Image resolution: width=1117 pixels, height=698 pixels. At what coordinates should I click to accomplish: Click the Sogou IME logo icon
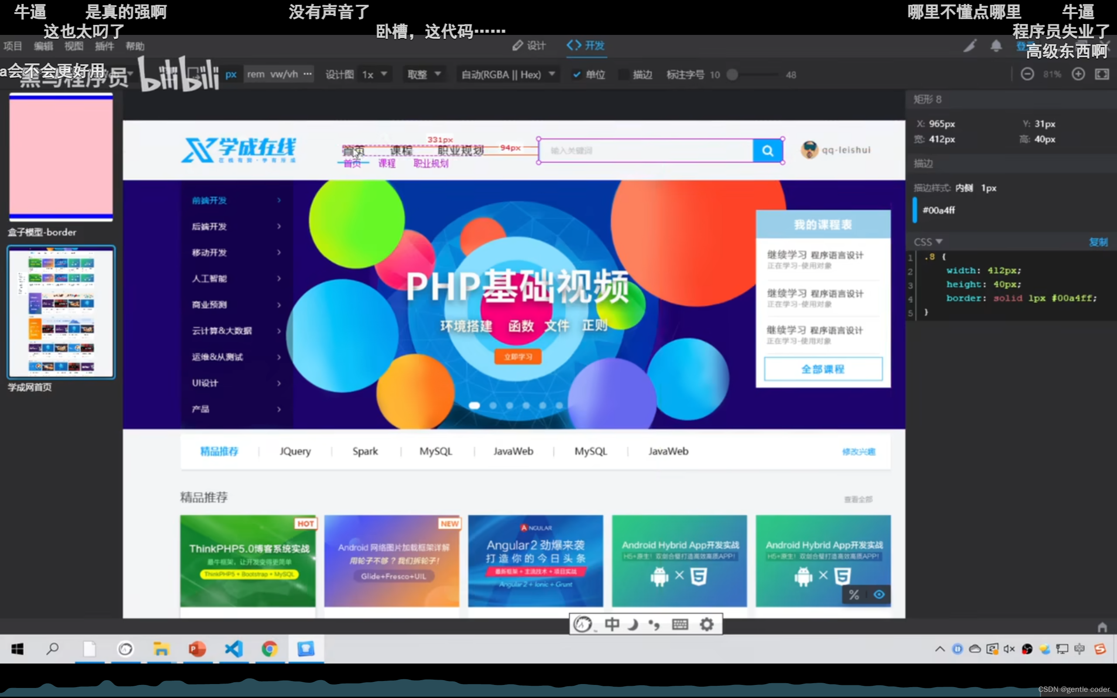(583, 625)
